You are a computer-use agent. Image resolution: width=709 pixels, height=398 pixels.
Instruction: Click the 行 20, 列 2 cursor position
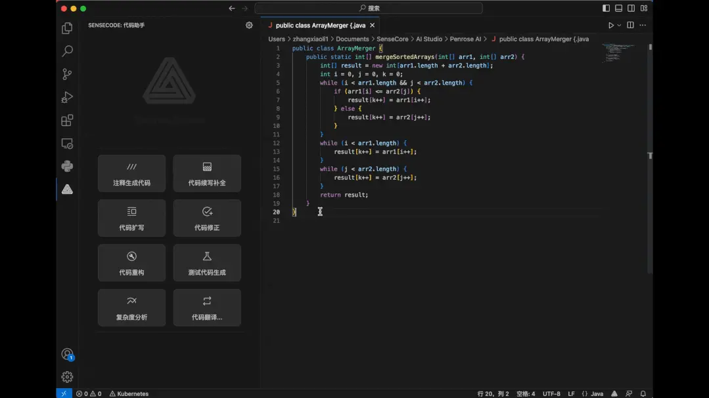coord(493,393)
